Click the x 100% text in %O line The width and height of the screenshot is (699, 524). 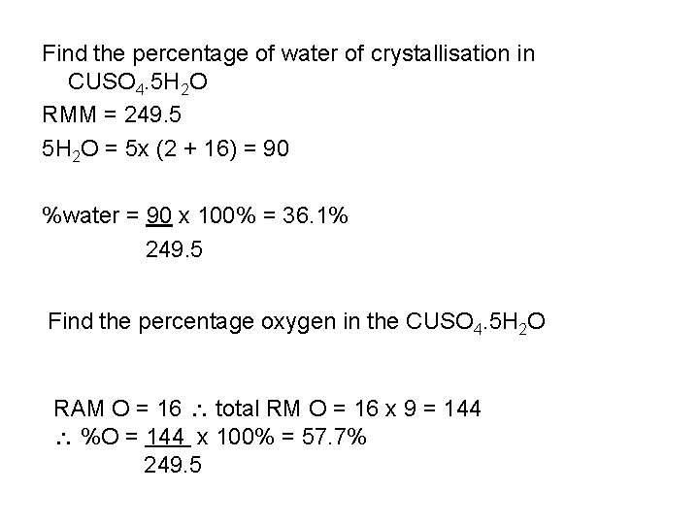point(235,437)
